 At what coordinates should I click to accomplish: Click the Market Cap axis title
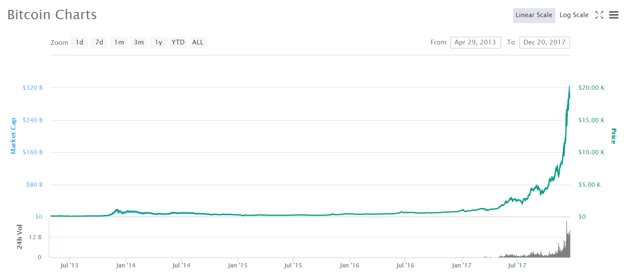click(x=13, y=136)
